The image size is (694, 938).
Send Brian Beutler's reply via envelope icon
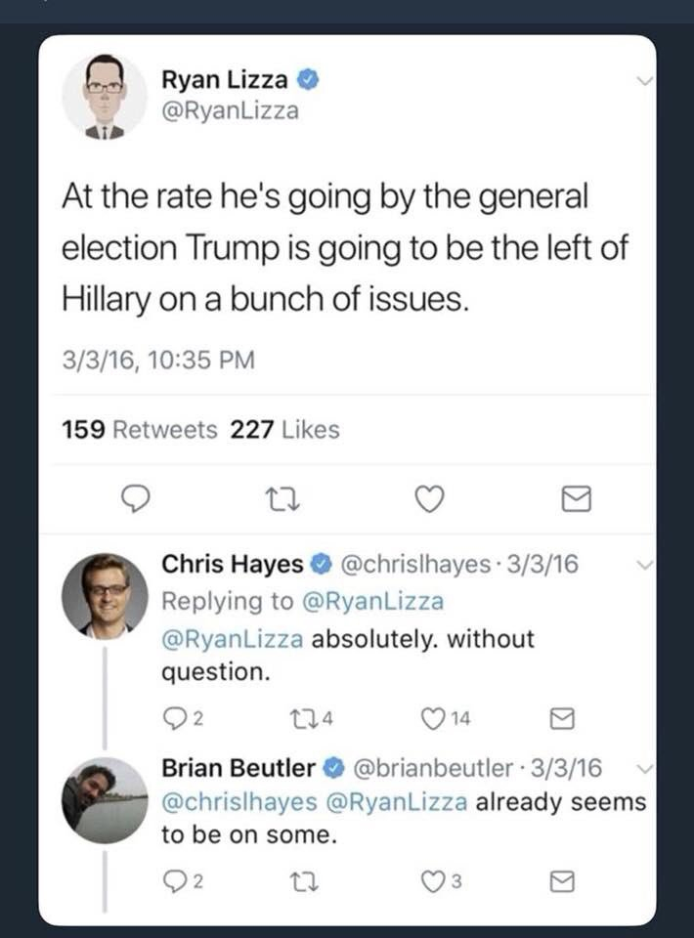point(561,884)
